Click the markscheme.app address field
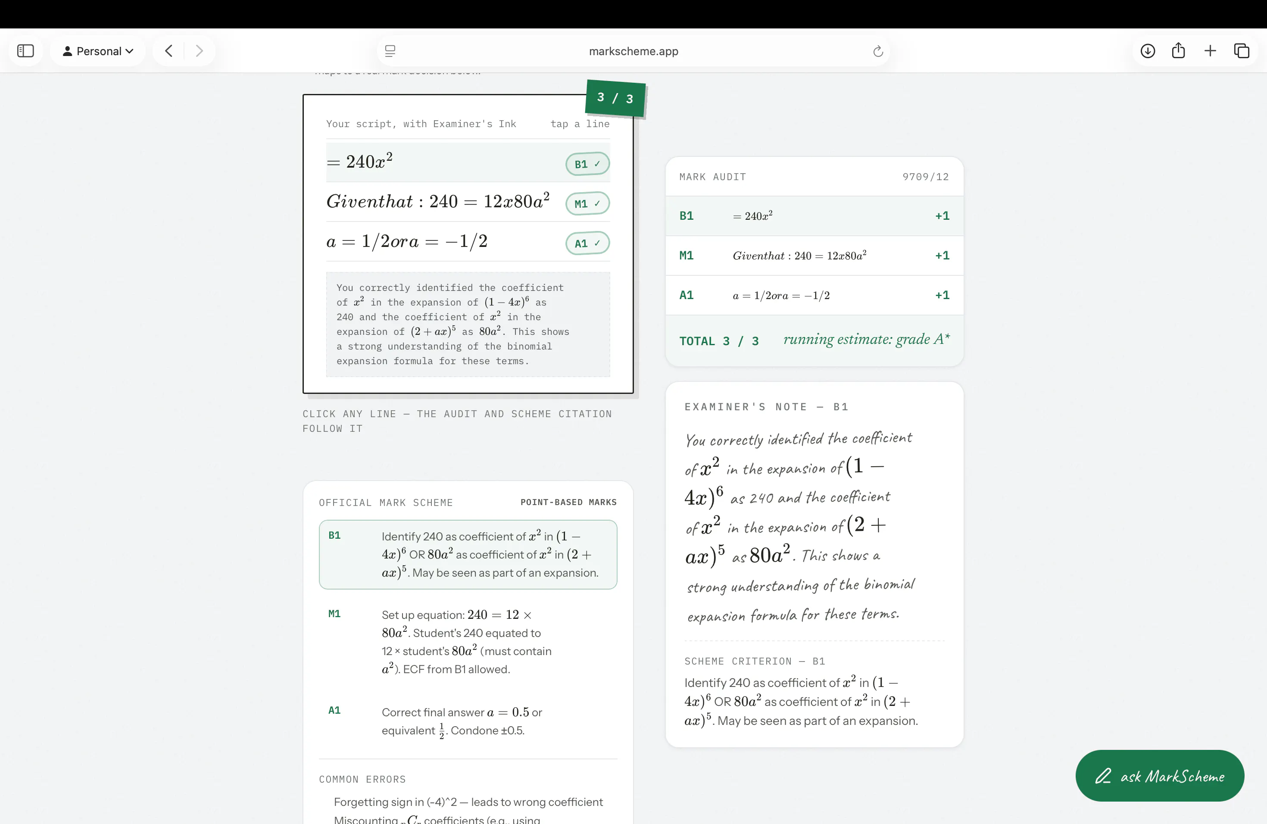The image size is (1267, 824). click(633, 51)
